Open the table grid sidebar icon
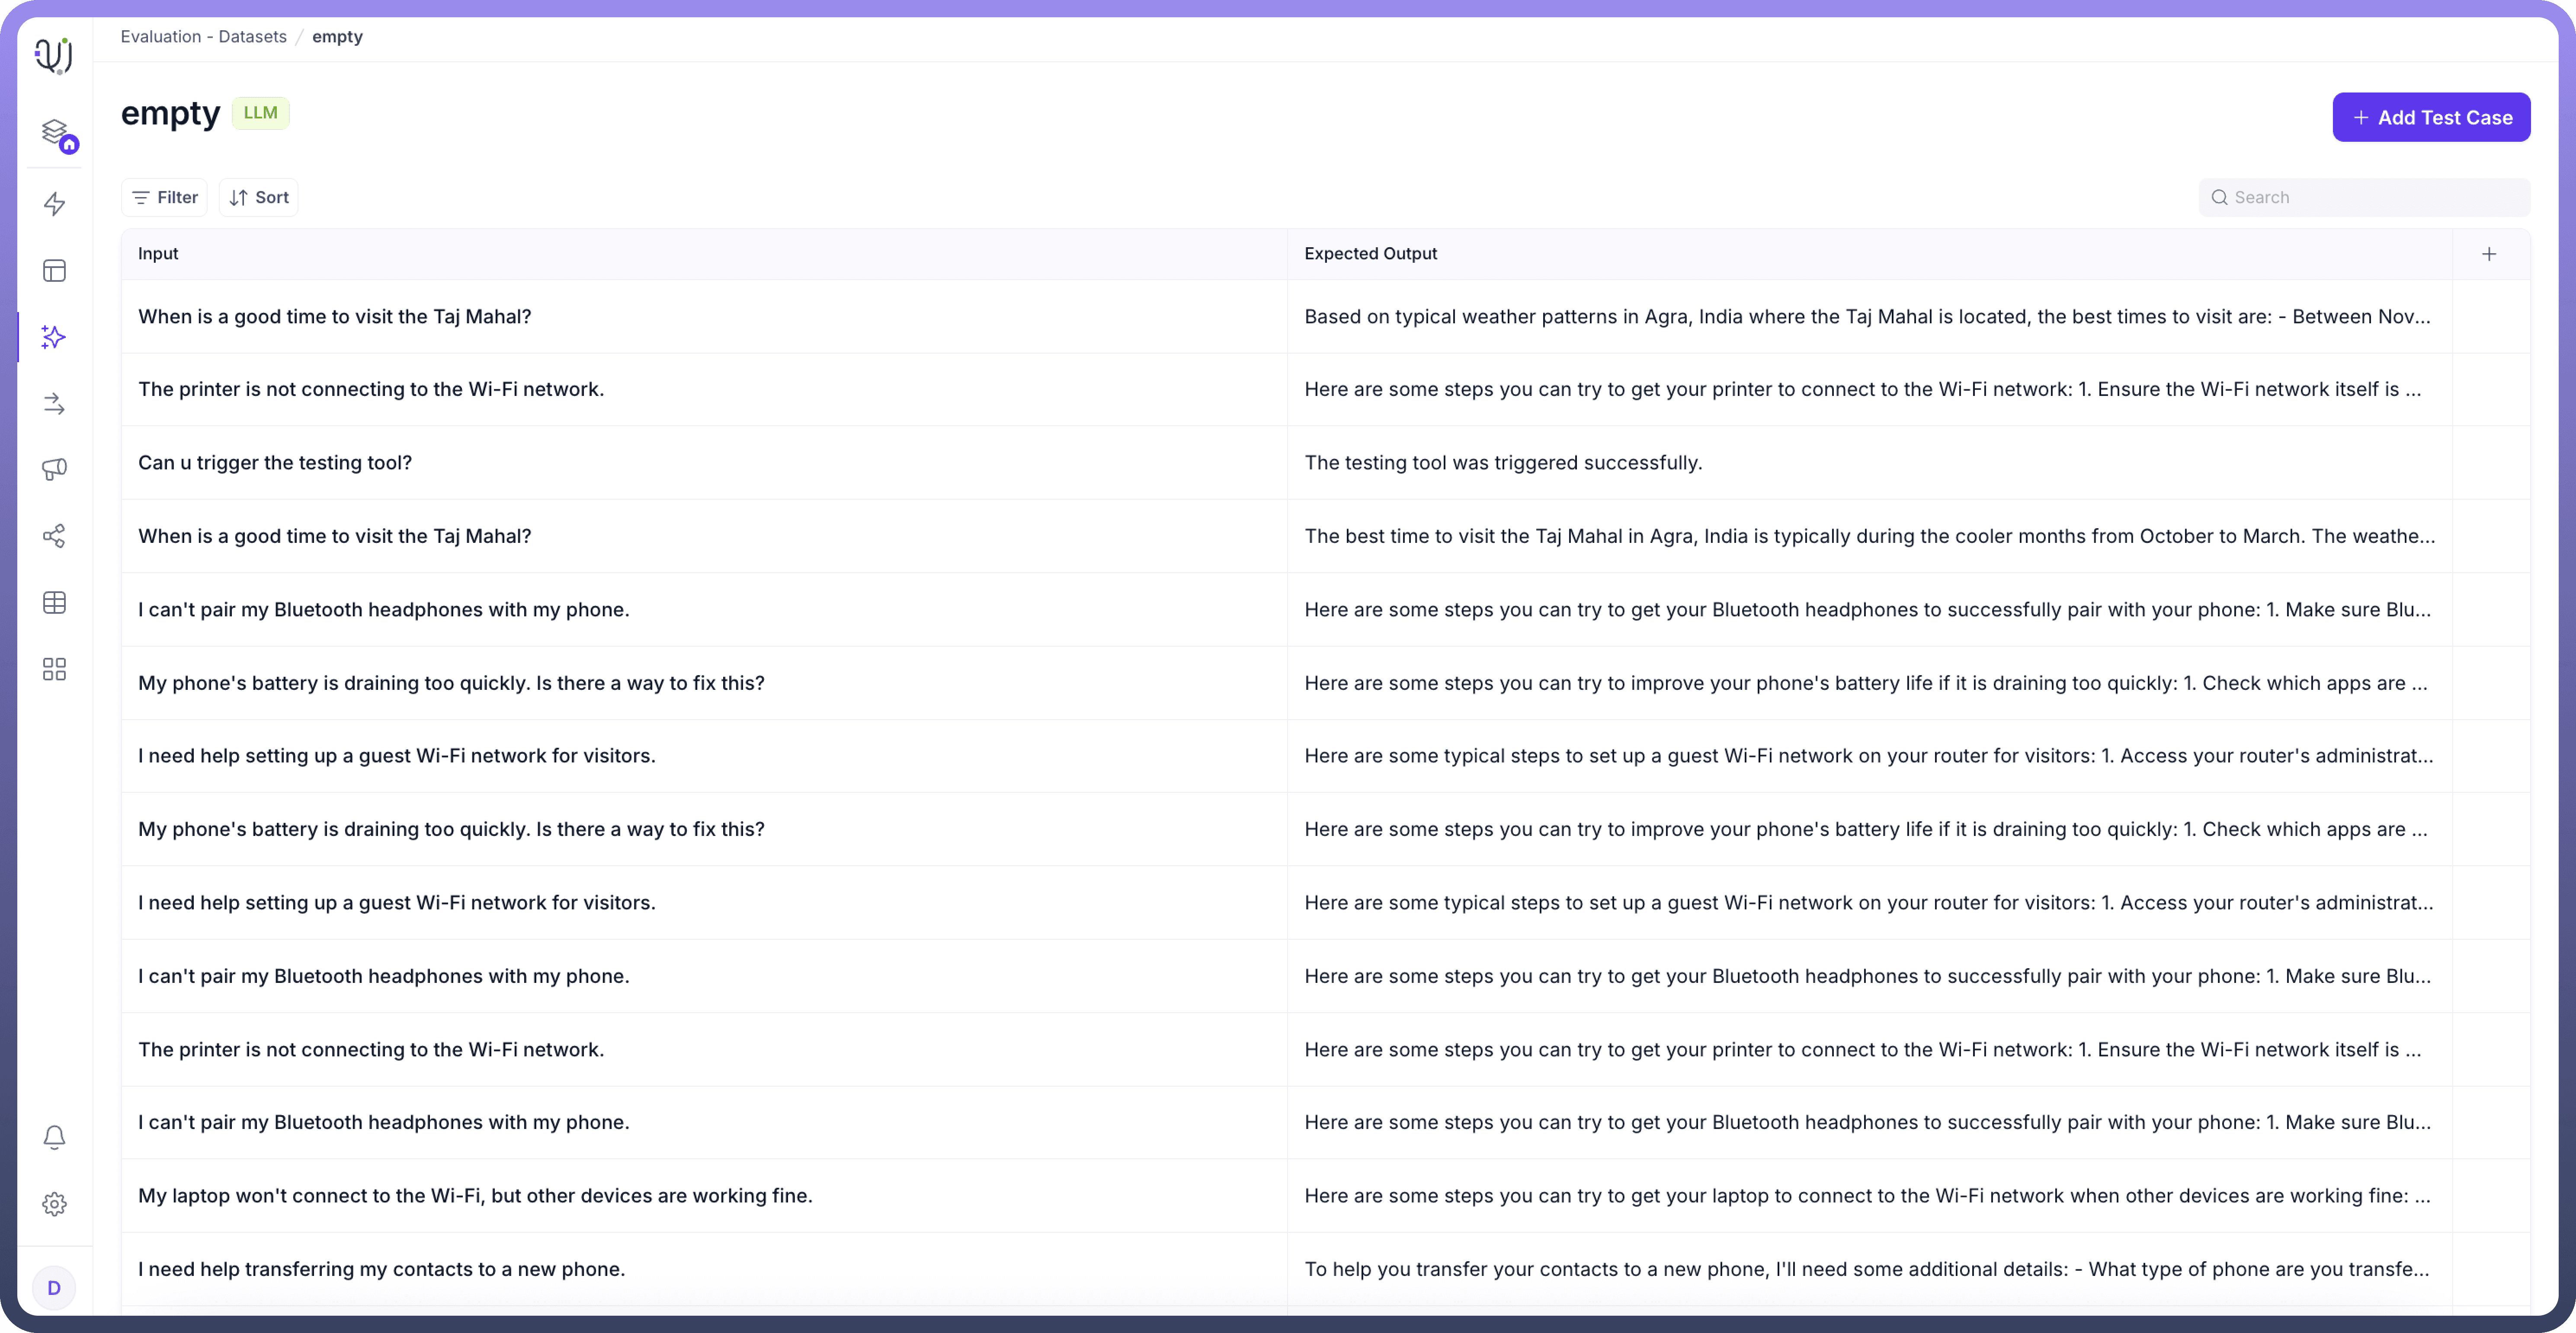The width and height of the screenshot is (2576, 1333). [x=55, y=603]
